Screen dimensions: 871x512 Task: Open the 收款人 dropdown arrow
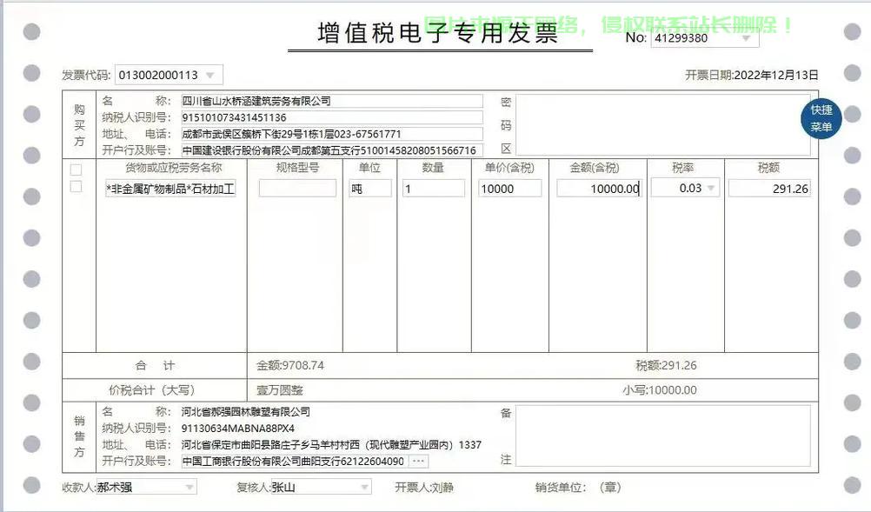pyautogui.click(x=190, y=487)
